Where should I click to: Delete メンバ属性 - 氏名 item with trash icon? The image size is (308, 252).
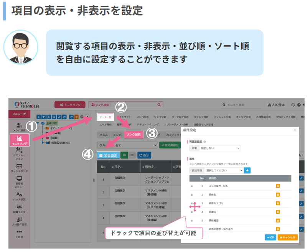[278, 186]
